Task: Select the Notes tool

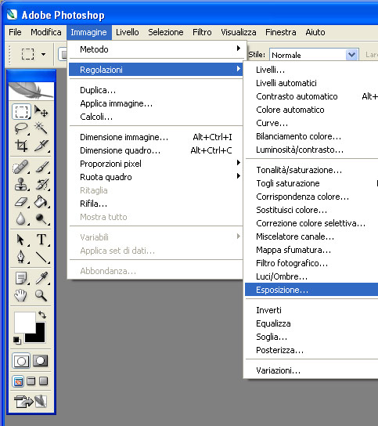Action: (x=21, y=278)
